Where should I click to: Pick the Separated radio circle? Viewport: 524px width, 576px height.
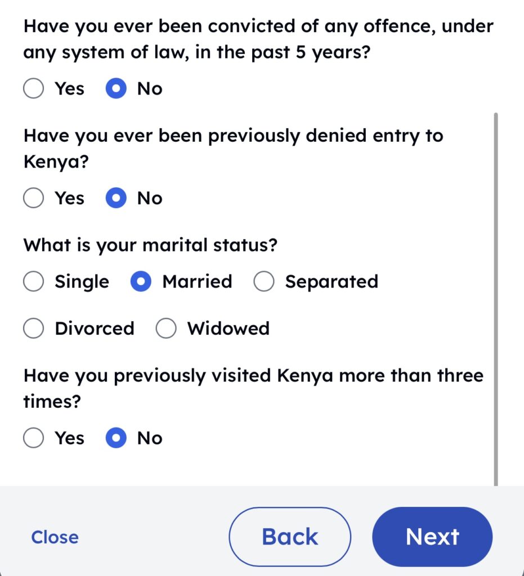tap(264, 281)
